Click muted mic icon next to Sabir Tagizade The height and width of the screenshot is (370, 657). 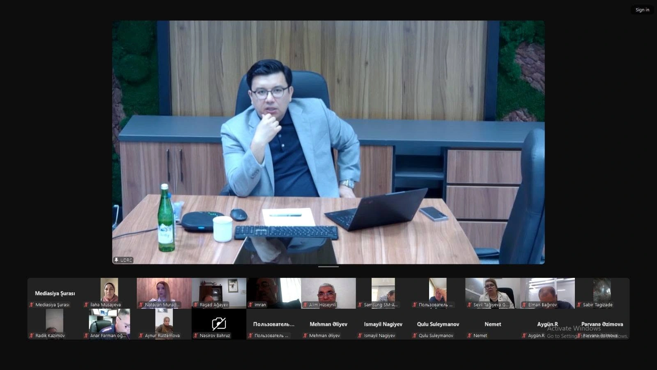tap(579, 305)
